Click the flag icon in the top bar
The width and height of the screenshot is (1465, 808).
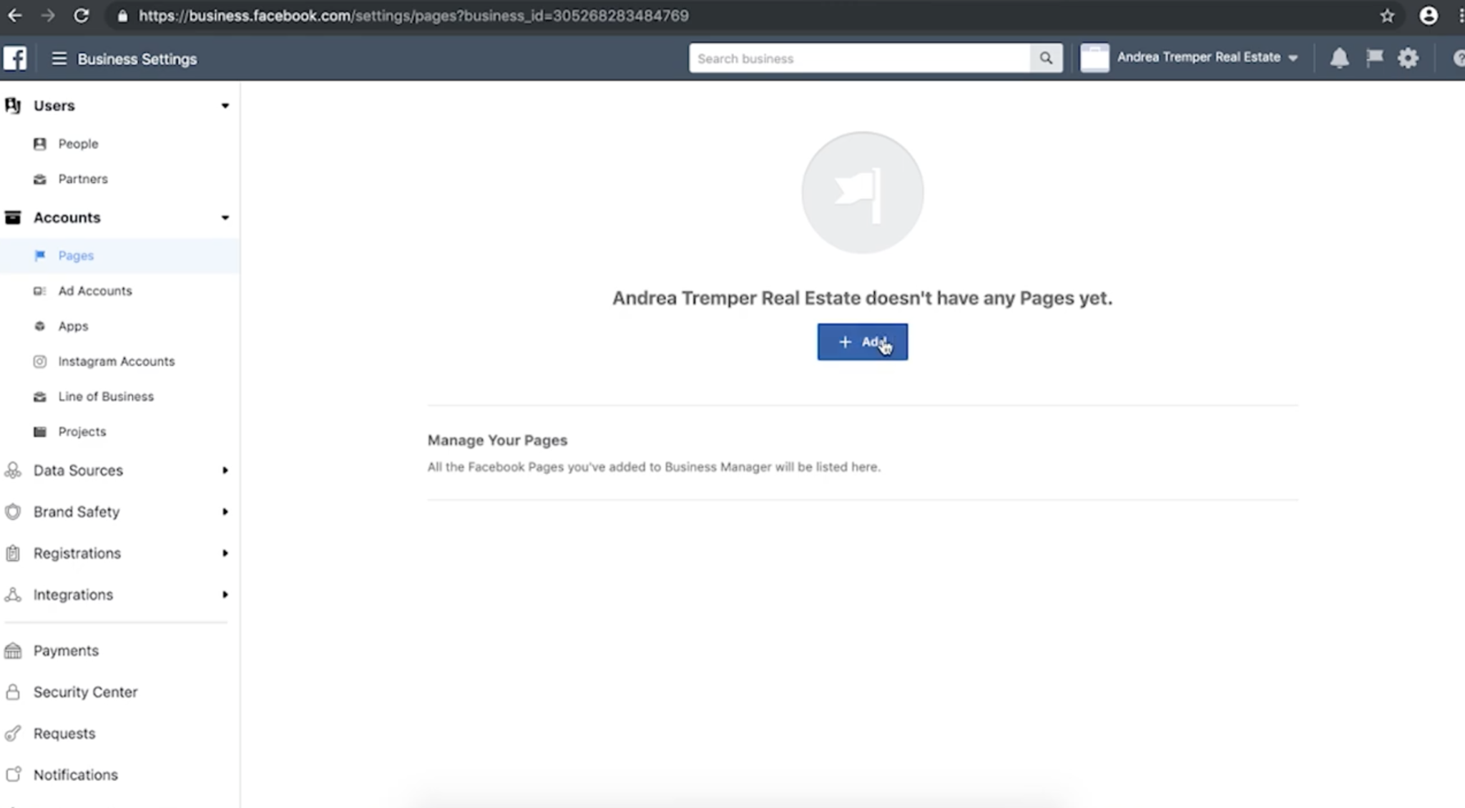[1374, 58]
